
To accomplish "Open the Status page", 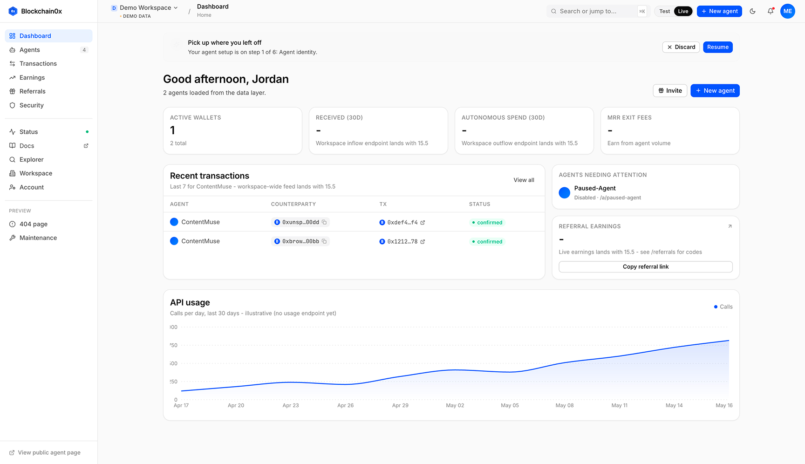I will point(48,132).
